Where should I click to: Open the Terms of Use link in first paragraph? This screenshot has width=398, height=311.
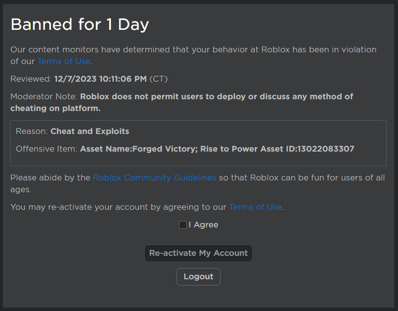64,61
